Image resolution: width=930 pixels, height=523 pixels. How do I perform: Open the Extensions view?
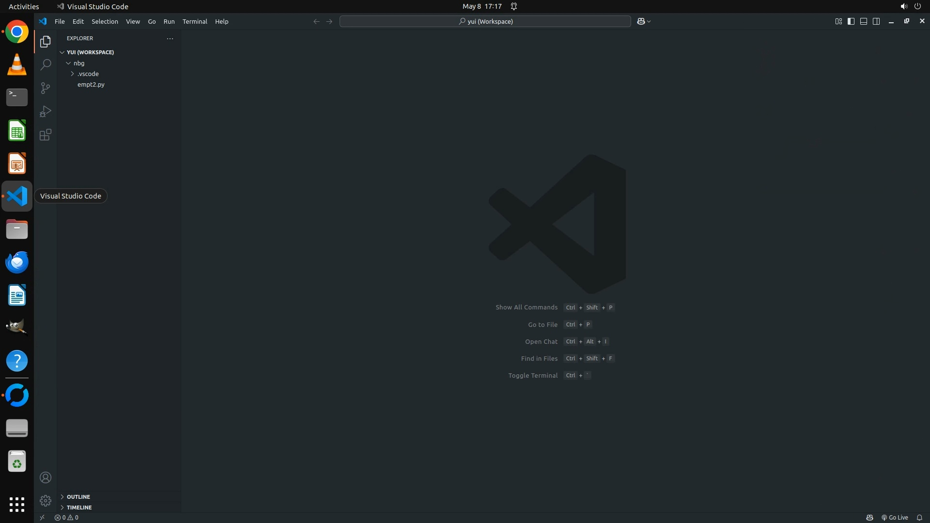point(46,135)
